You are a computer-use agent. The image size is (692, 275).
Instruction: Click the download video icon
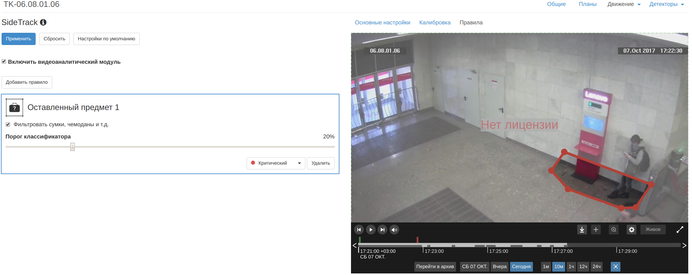pos(582,230)
